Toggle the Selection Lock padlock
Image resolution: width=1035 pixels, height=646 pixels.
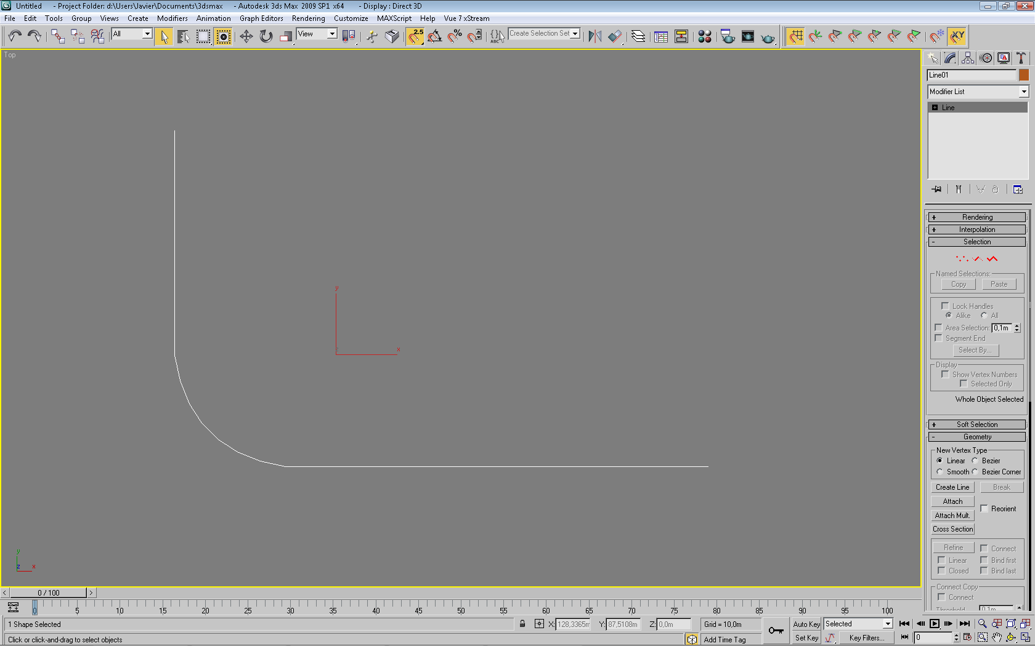point(522,624)
